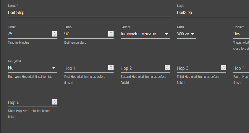Select the Hop_6 alert input field

(x=30, y=102)
